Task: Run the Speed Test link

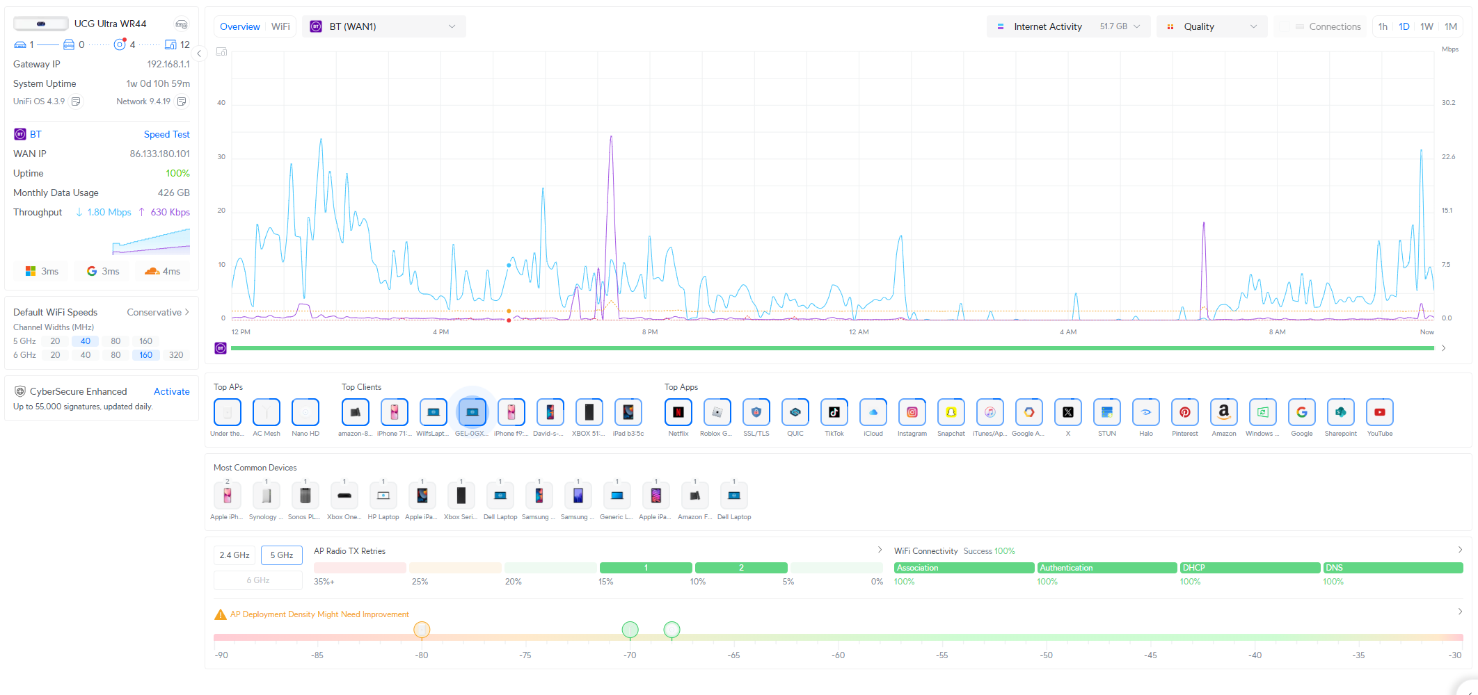Action: click(166, 134)
